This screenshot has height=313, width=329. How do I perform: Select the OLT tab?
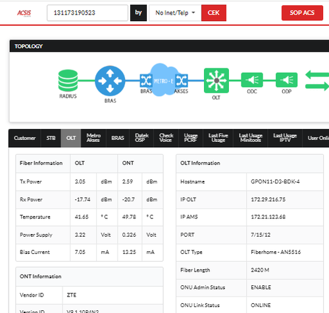71,138
